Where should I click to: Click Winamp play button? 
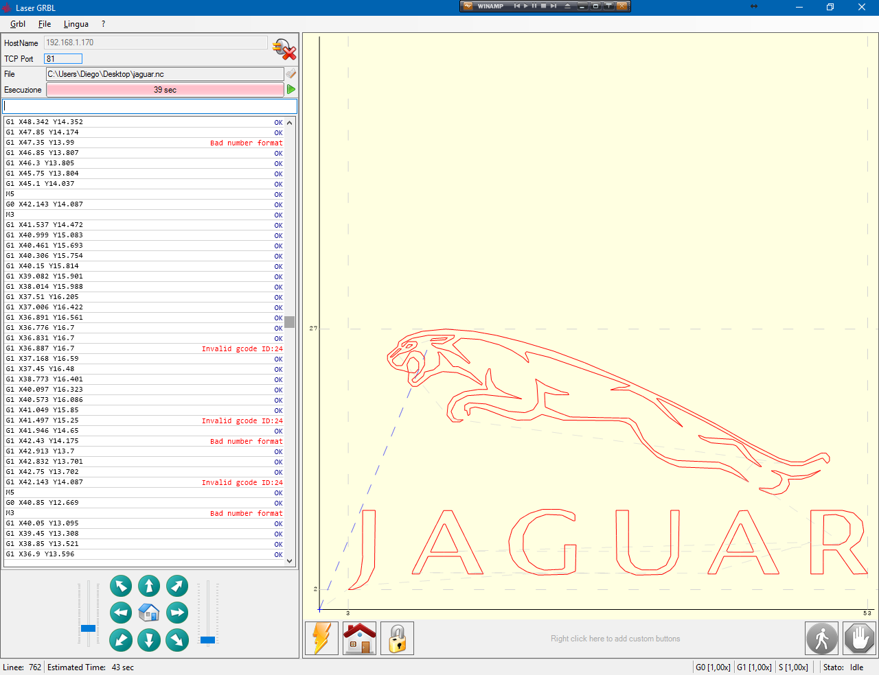coord(526,6)
